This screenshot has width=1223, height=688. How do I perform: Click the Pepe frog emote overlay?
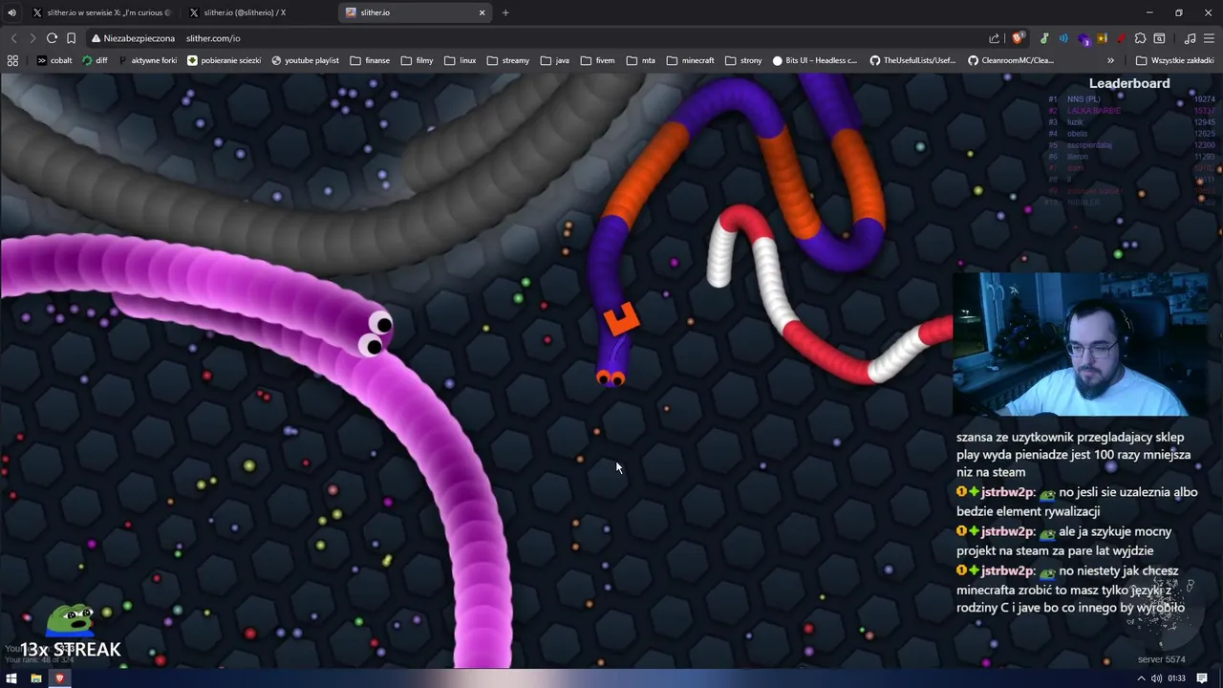pyautogui.click(x=71, y=620)
